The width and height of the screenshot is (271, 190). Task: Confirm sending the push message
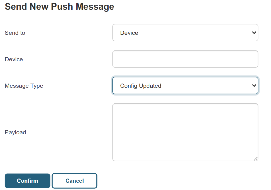click(x=28, y=181)
